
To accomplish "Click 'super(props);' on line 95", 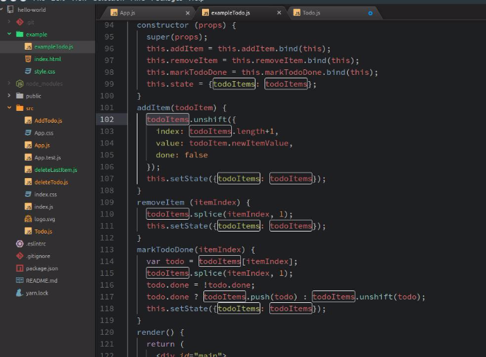I will click(176, 37).
